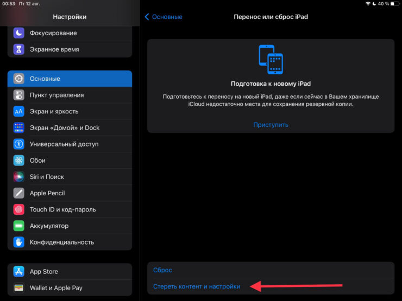Image resolution: width=402 pixels, height=301 pixels.
Task: Tap the Home Screen & Dock grid icon
Action: click(x=19, y=128)
